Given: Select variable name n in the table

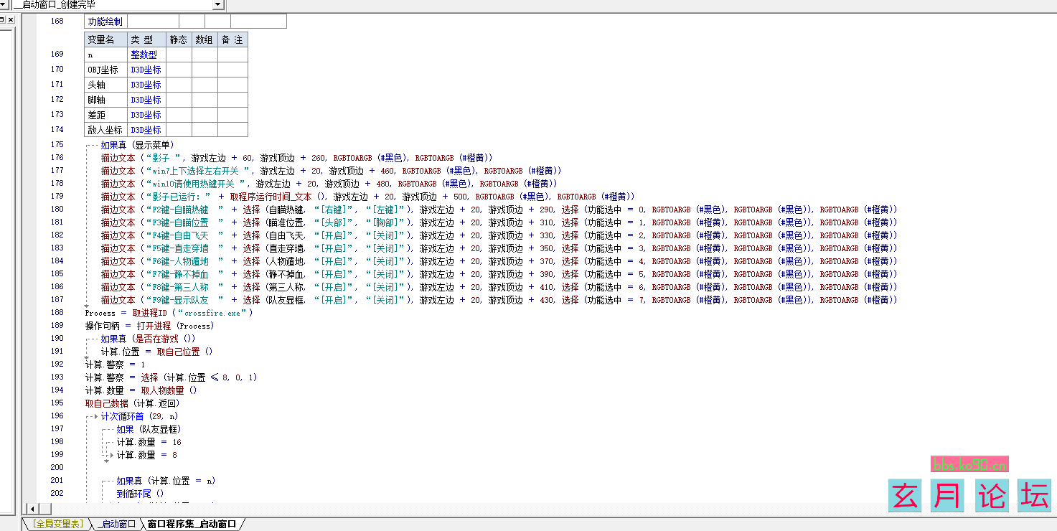Looking at the screenshot, I should 106,55.
